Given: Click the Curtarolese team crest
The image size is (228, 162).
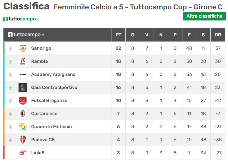Looking at the screenshot, I should (x=23, y=114).
